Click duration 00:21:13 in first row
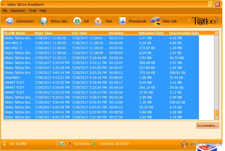The width and height of the screenshot is (225, 151). 116,38
